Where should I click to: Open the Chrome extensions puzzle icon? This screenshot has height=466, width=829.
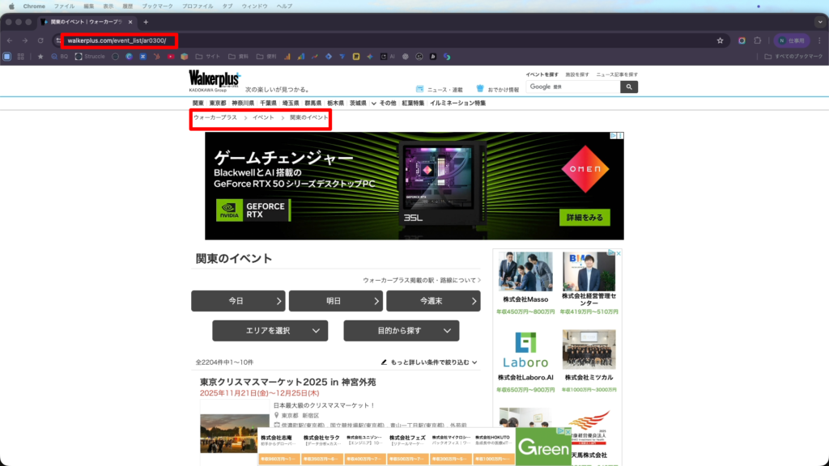point(758,40)
